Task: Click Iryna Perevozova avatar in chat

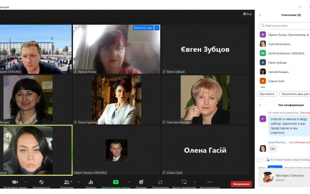Action: point(263,149)
